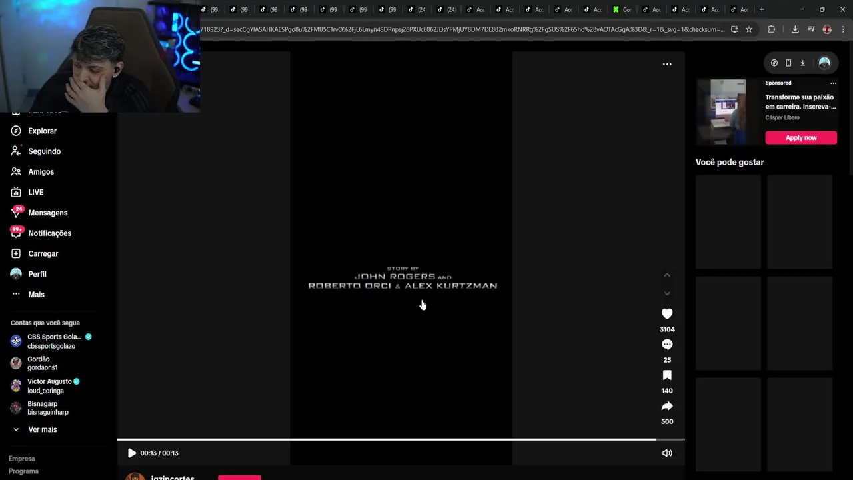This screenshot has height=480, width=853.
Task: Click the Apply now button
Action: pos(801,137)
